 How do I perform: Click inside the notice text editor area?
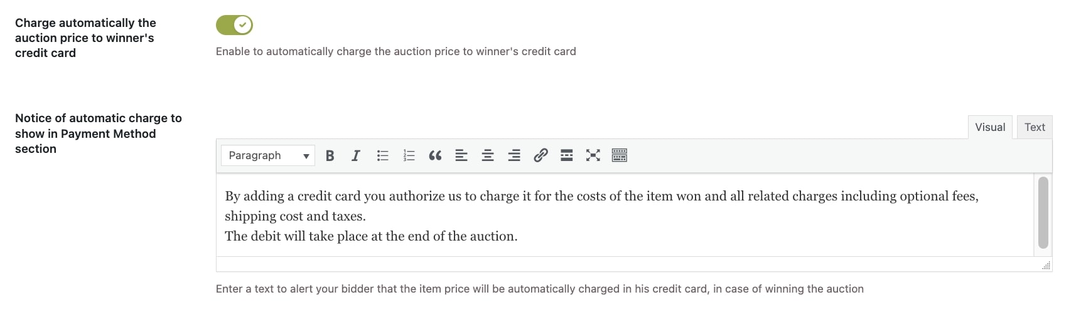click(625, 215)
